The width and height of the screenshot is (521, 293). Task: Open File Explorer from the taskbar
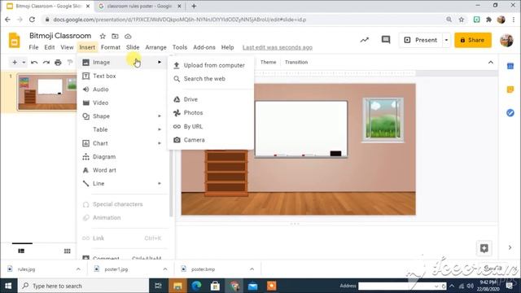coord(177,286)
